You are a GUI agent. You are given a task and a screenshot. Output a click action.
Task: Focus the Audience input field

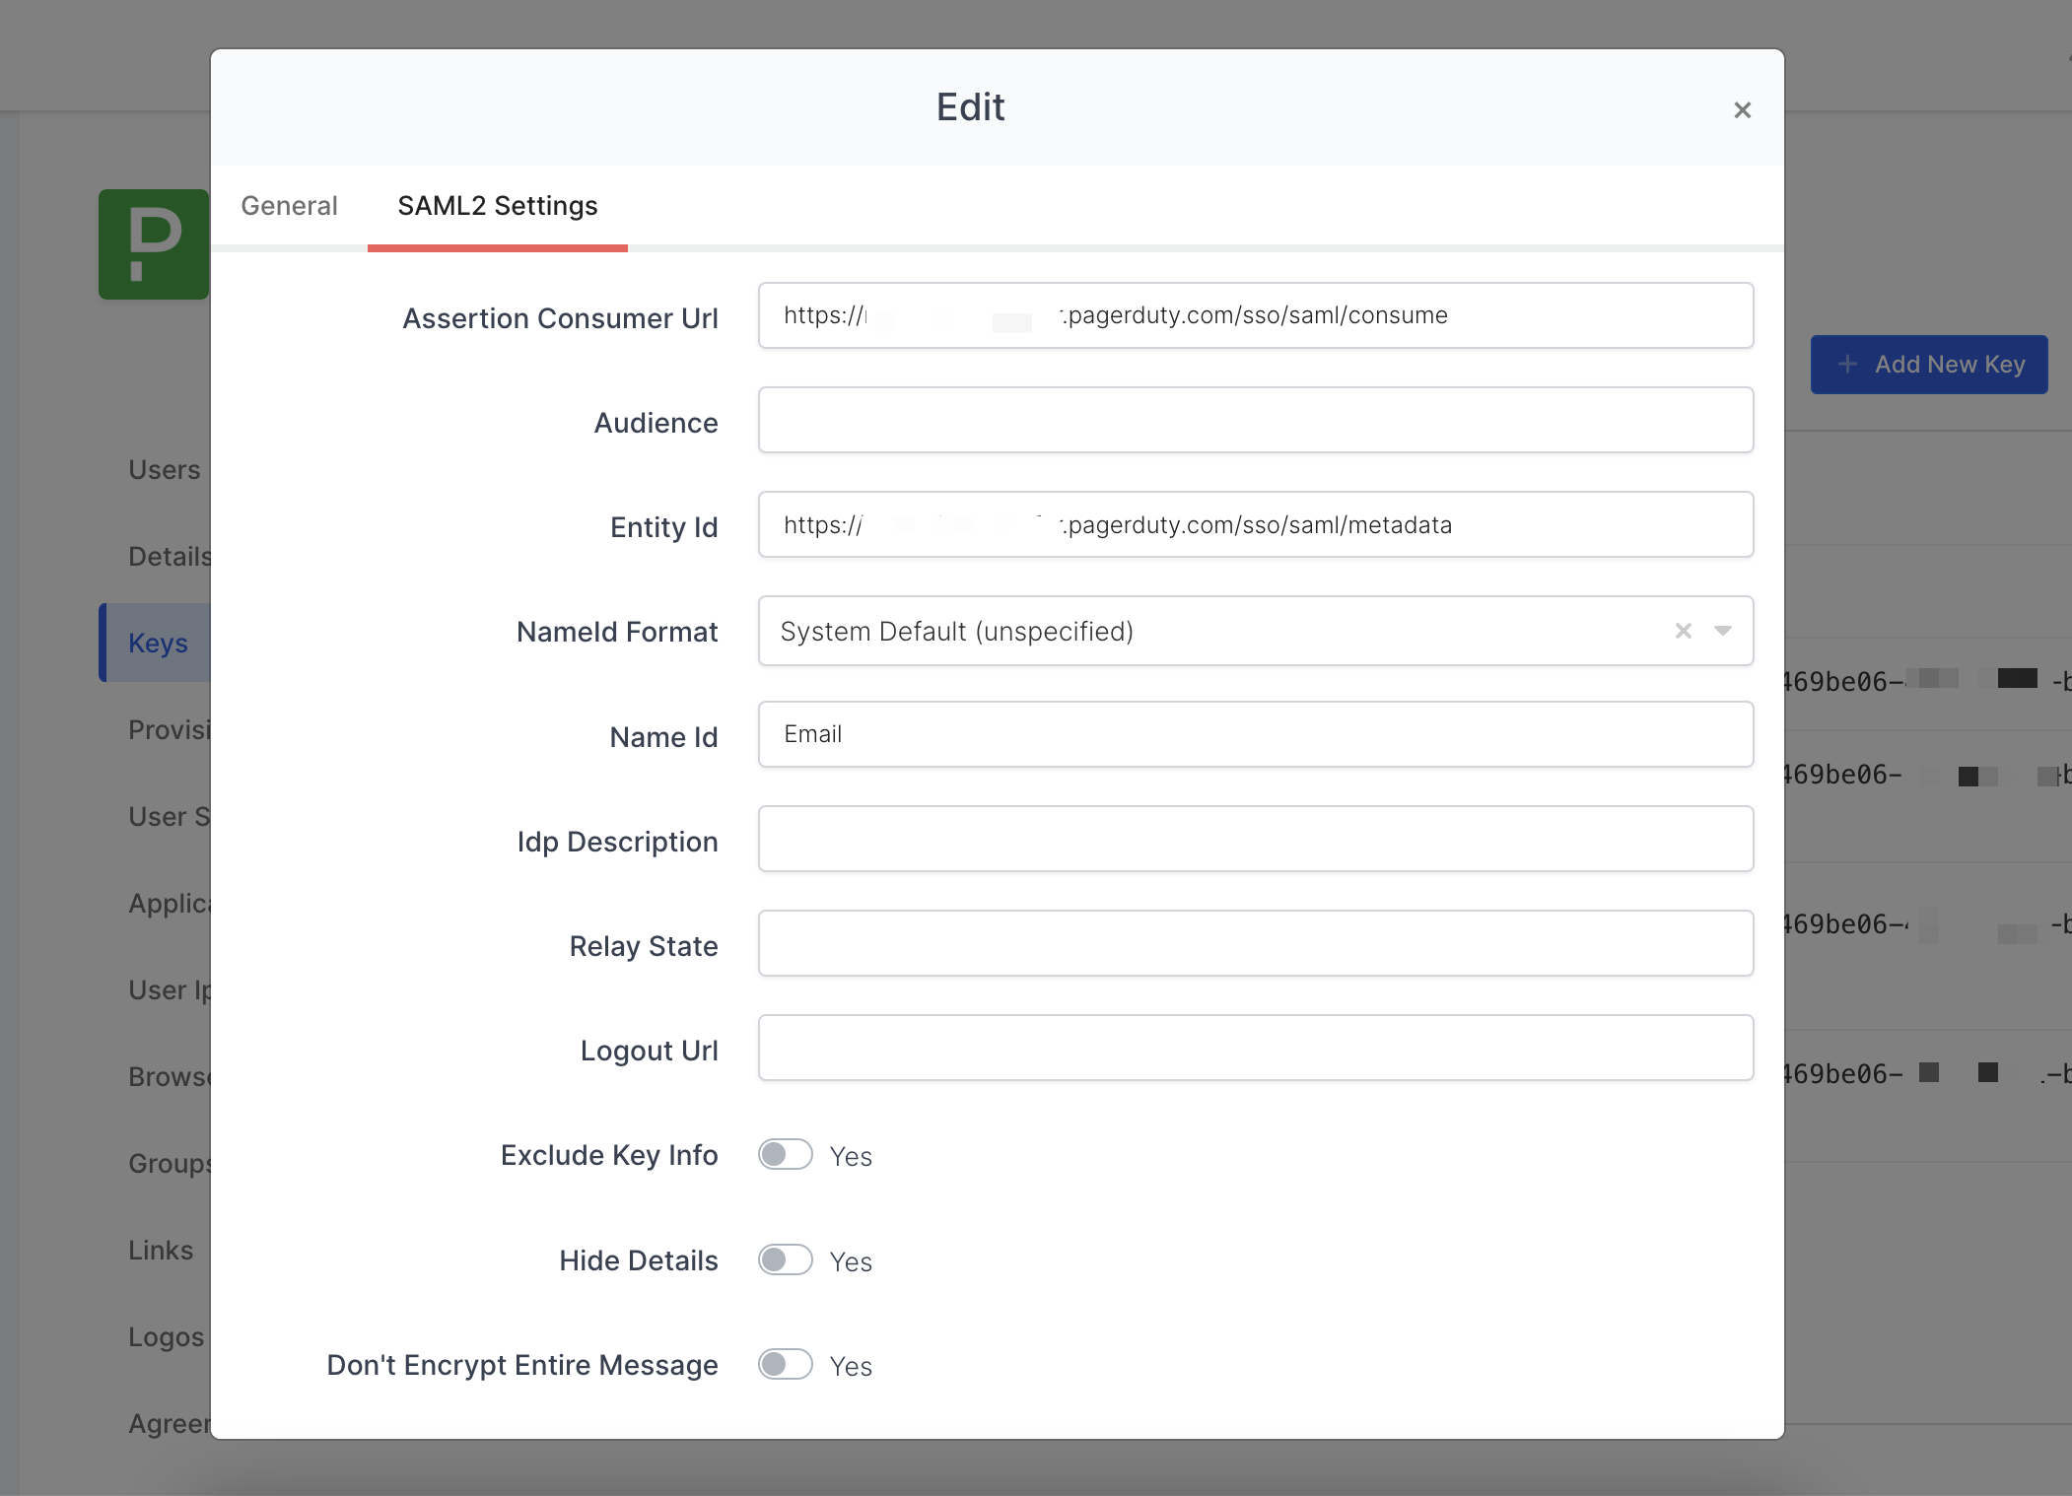[1254, 421]
